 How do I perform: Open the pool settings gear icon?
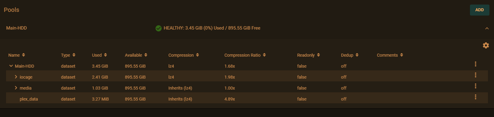[x=486, y=45]
